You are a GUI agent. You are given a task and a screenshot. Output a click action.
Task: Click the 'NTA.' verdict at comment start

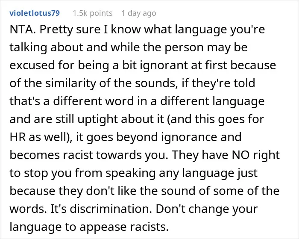pyautogui.click(x=23, y=30)
